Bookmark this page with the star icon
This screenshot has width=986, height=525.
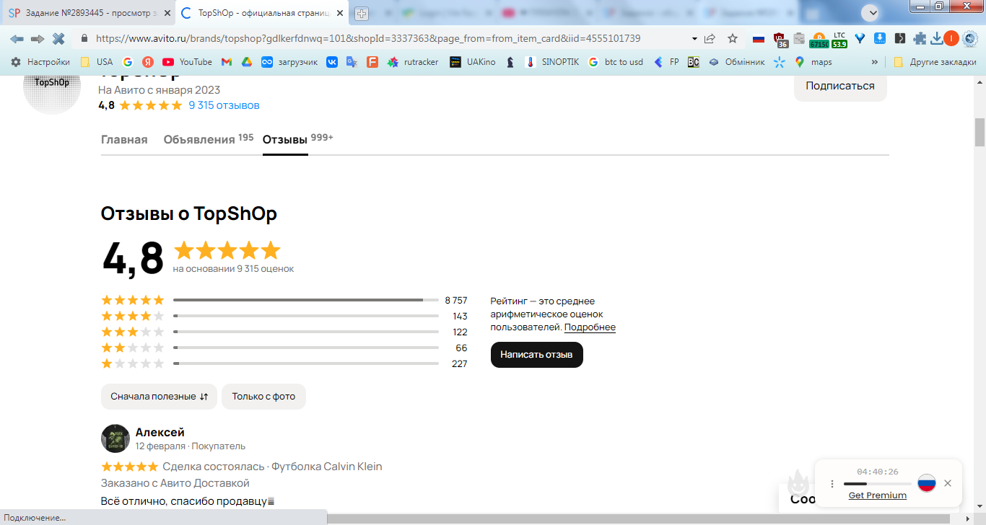coord(733,39)
